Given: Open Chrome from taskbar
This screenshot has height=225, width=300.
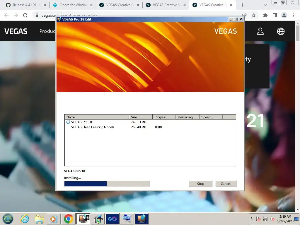Looking at the screenshot, I should tap(68, 219).
